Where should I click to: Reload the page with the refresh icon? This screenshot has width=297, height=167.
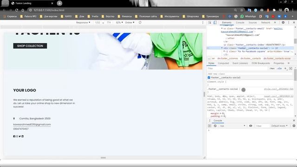pyautogui.click(x=17, y=10)
